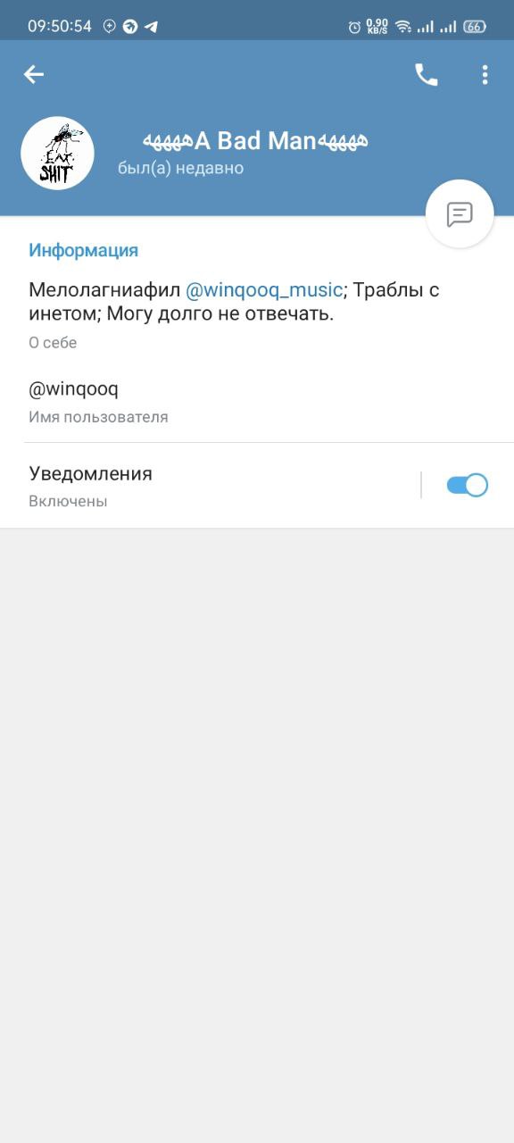Screen dimensions: 514x1143
Task: Tap the @winqooq username row
Action: [x=257, y=401]
